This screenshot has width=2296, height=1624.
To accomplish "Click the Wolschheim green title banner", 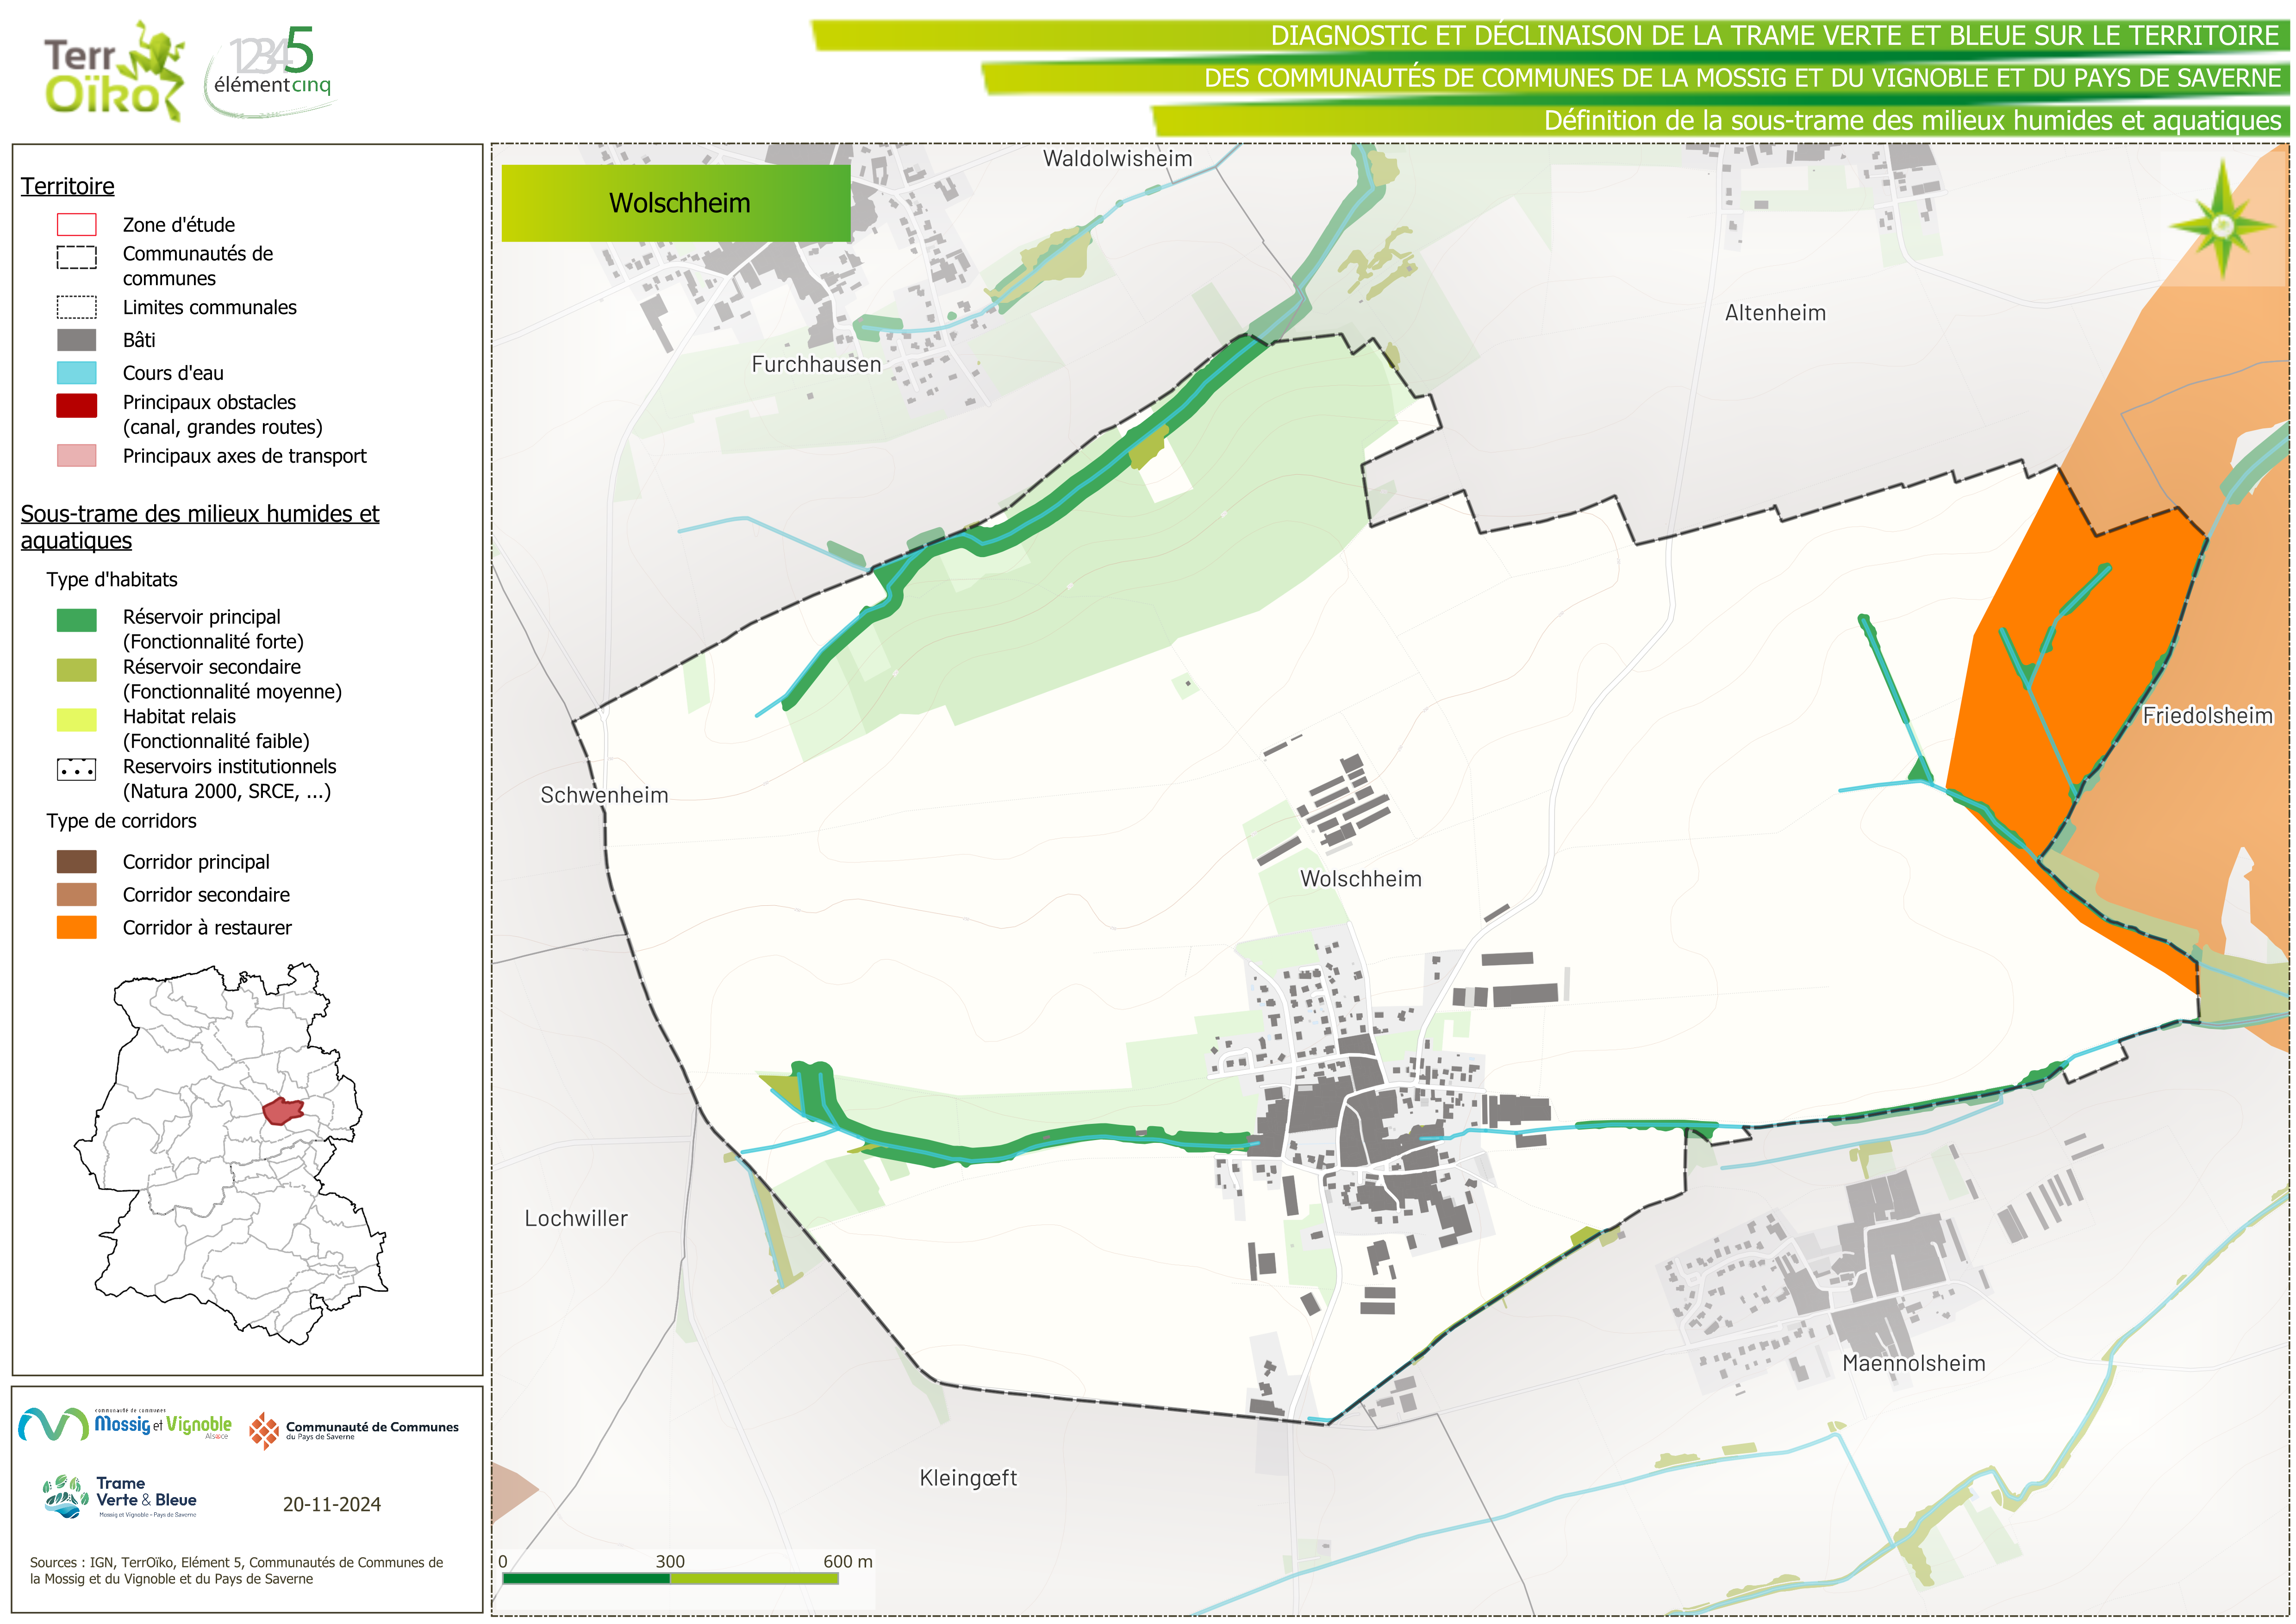I will click(676, 203).
